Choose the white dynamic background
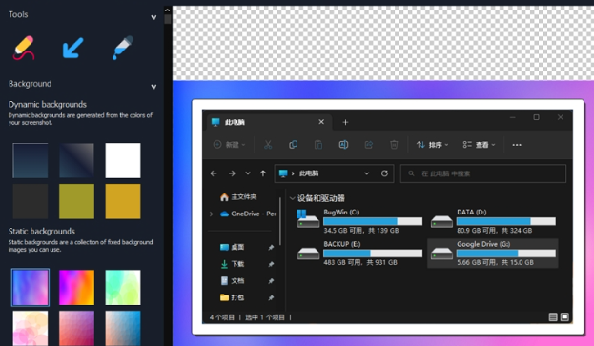The width and height of the screenshot is (594, 346). [123, 160]
